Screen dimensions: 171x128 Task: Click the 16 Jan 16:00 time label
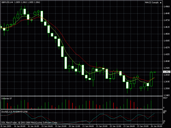(33, 126)
